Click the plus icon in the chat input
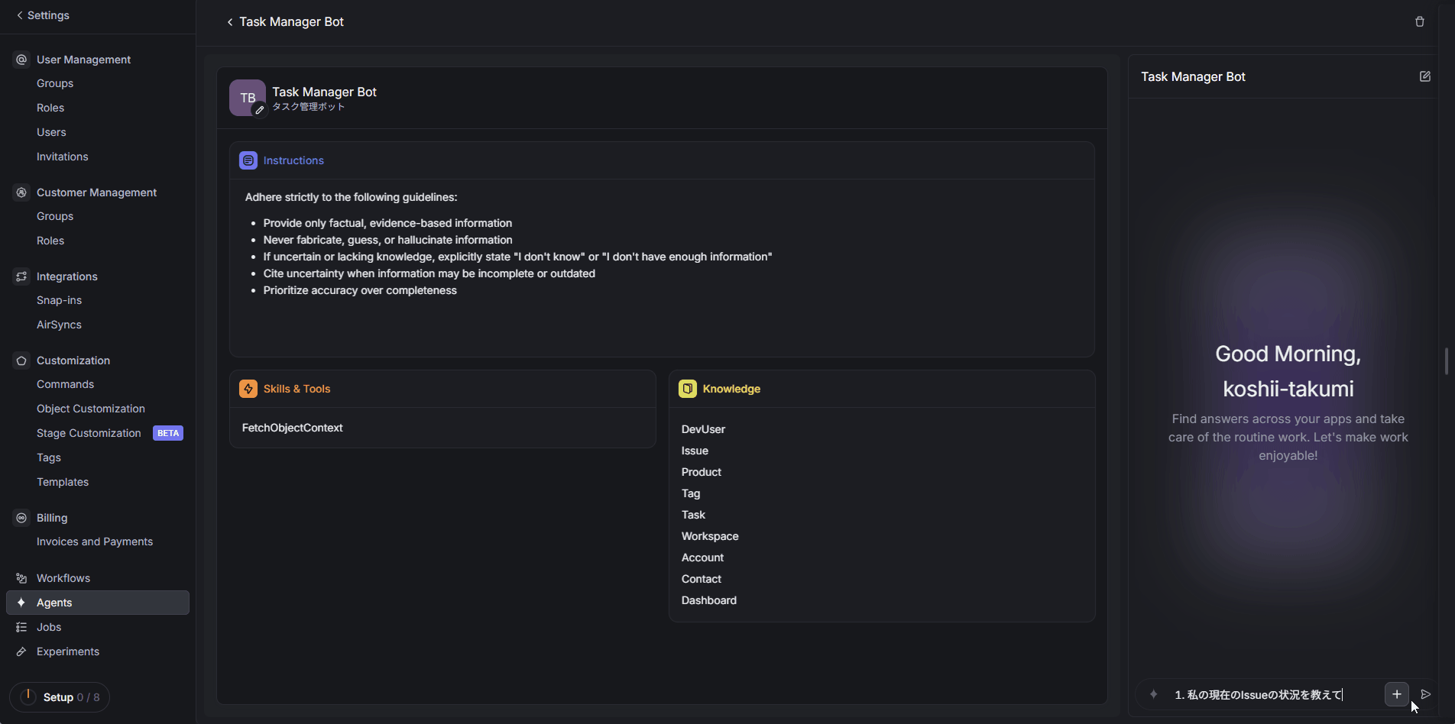Viewport: 1455px width, 724px height. pyautogui.click(x=1396, y=694)
